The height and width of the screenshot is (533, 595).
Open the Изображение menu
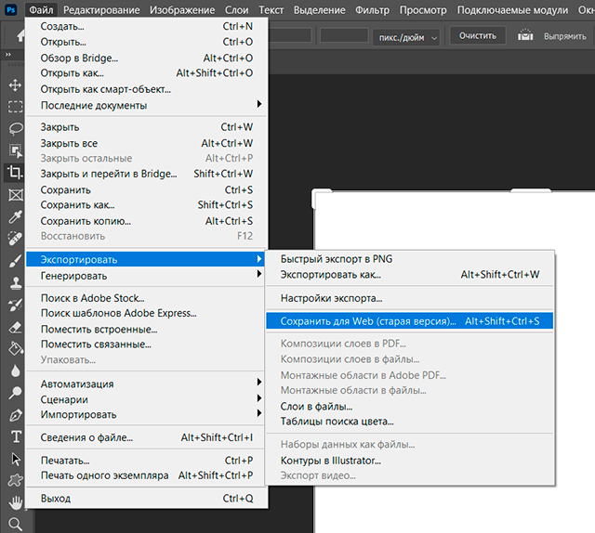point(182,10)
